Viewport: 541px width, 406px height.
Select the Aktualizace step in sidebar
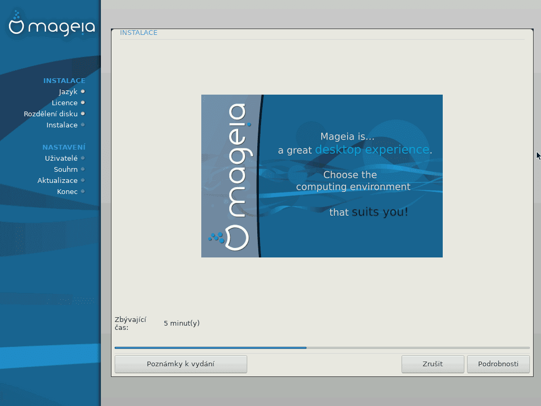(58, 181)
